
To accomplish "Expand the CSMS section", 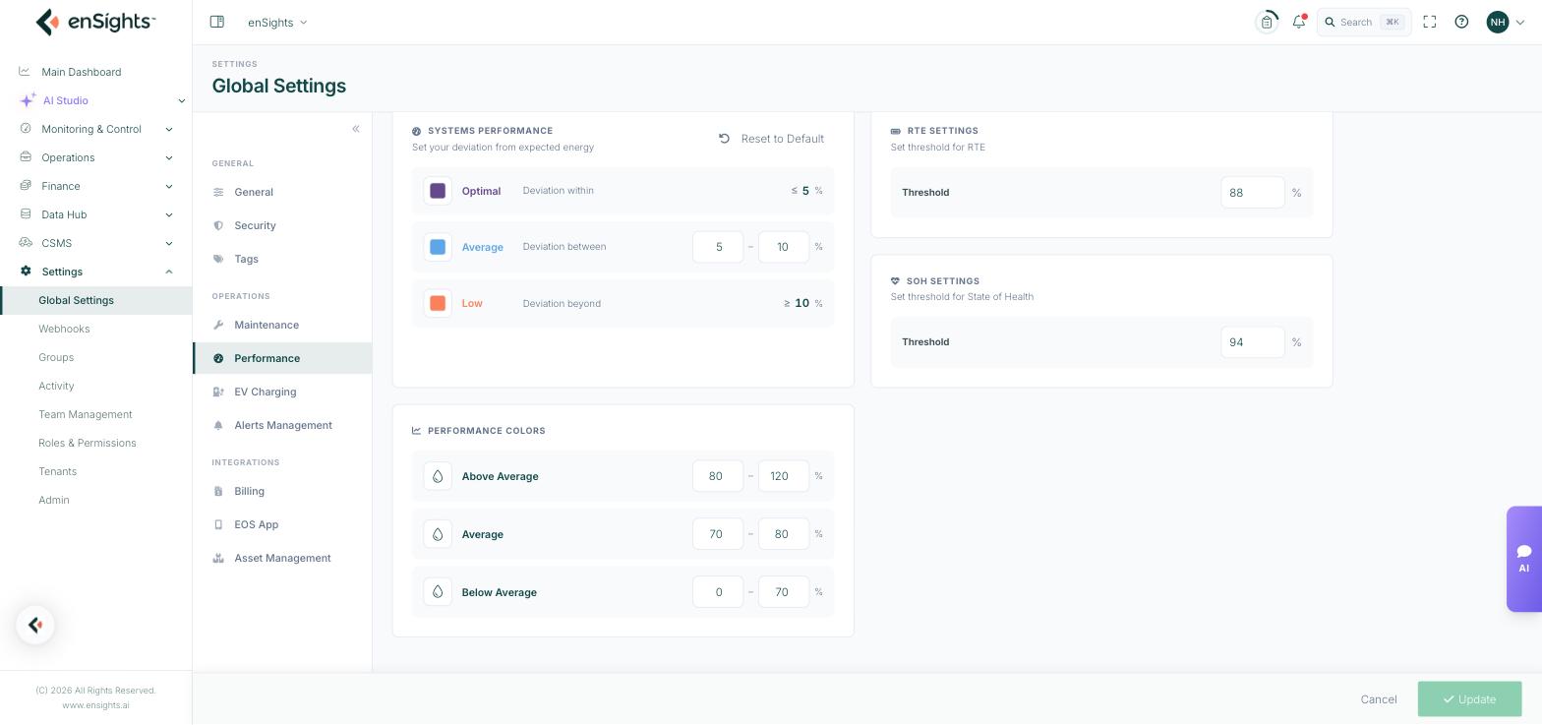I will point(95,243).
